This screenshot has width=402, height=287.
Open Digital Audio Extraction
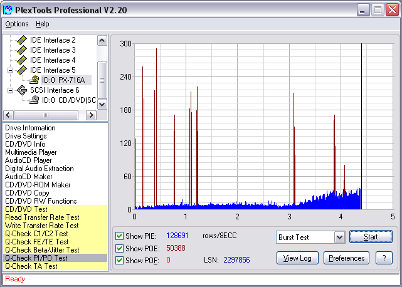click(40, 169)
